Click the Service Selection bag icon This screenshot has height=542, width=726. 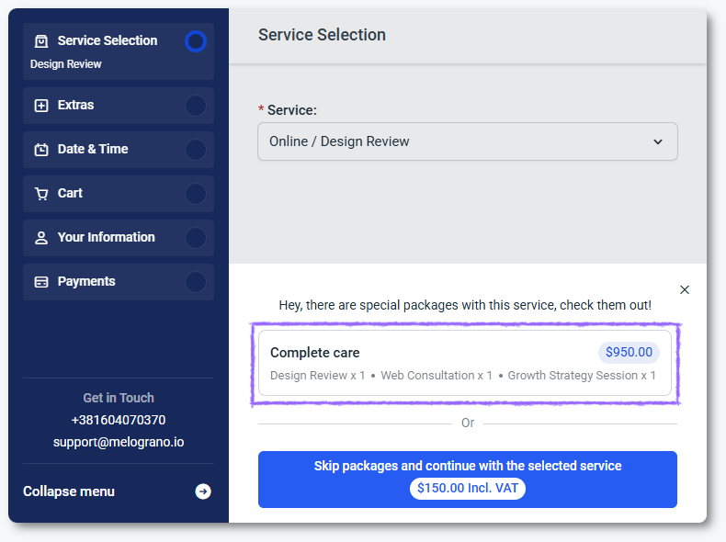coord(40,41)
